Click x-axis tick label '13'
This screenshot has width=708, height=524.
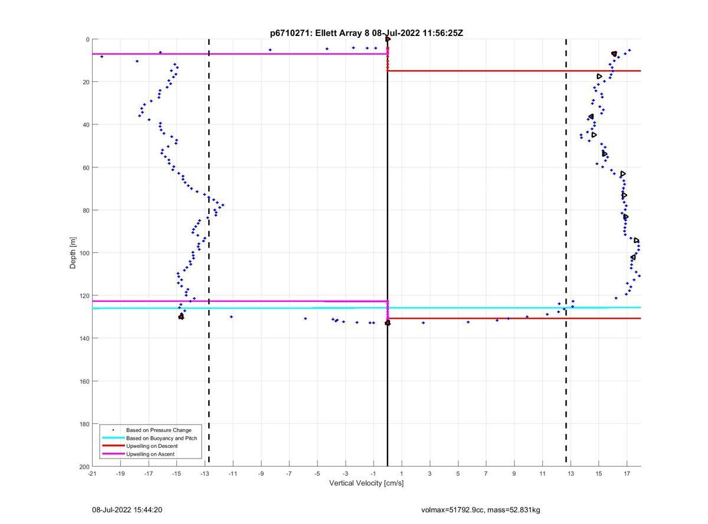coord(571,473)
